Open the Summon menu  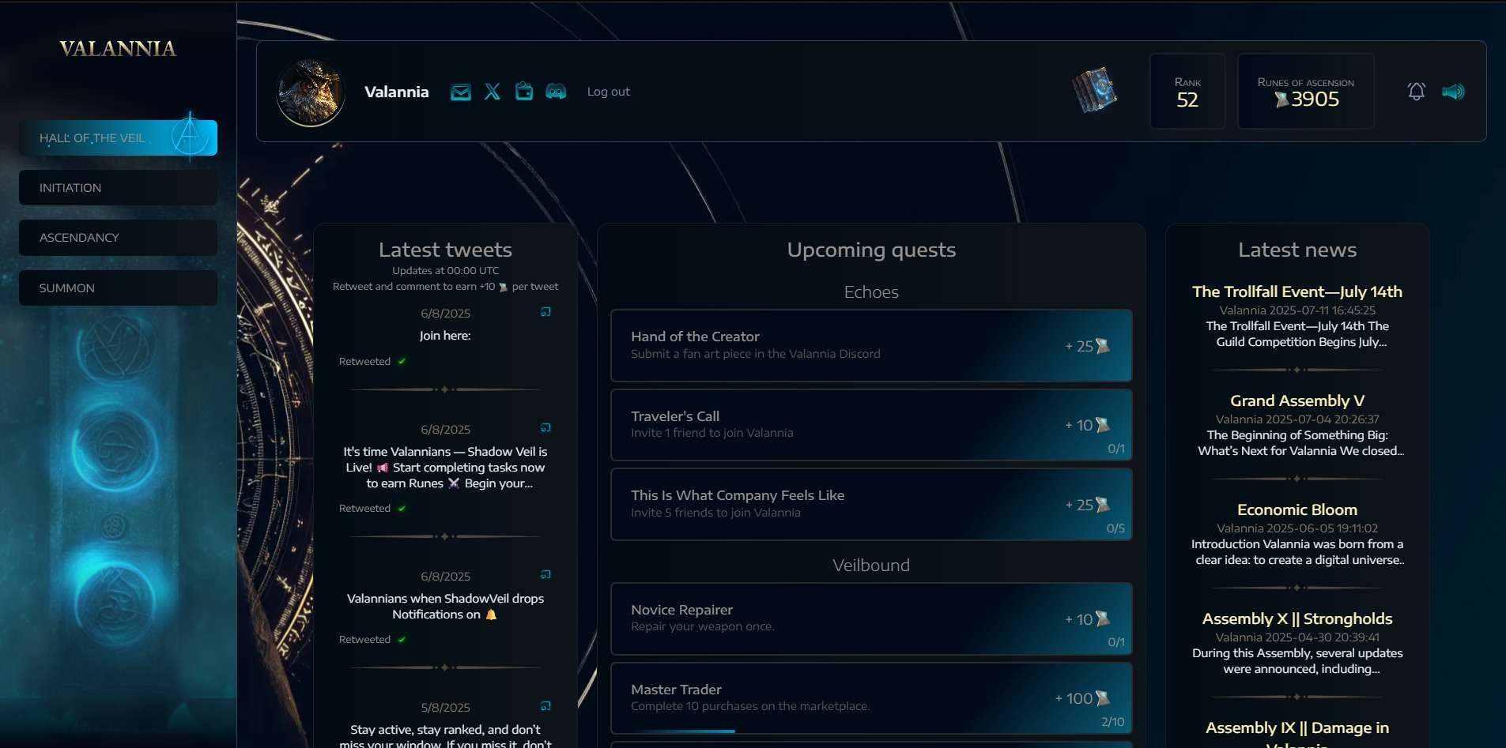pyautogui.click(x=118, y=288)
